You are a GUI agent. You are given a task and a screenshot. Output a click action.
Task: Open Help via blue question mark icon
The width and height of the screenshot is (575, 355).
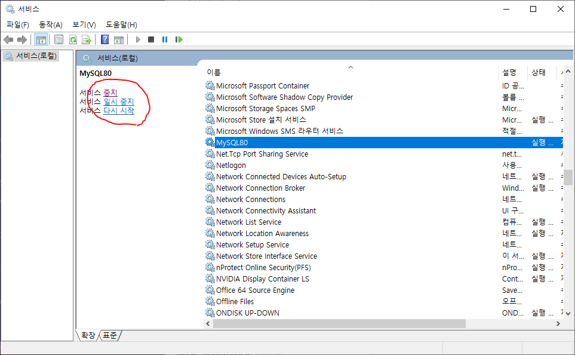tap(105, 39)
